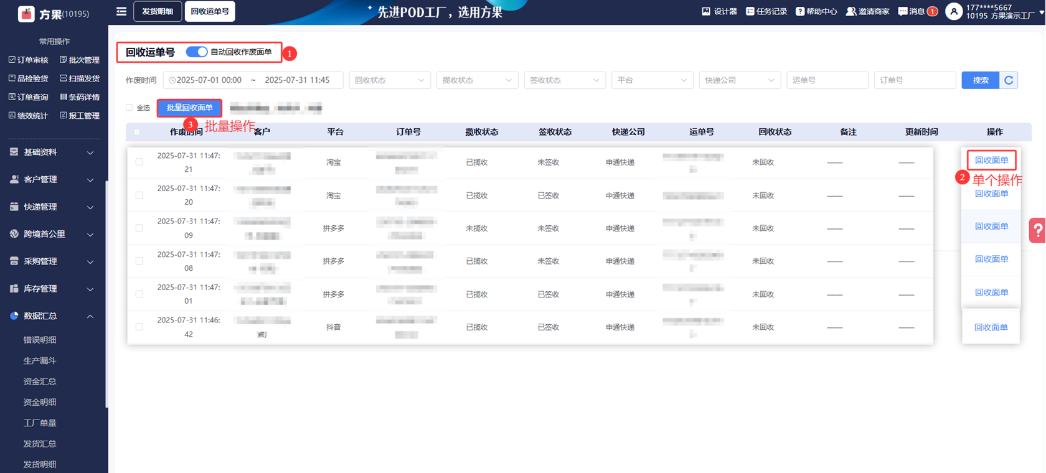
Task: Open 订单审核 shortcut
Action: (x=28, y=60)
